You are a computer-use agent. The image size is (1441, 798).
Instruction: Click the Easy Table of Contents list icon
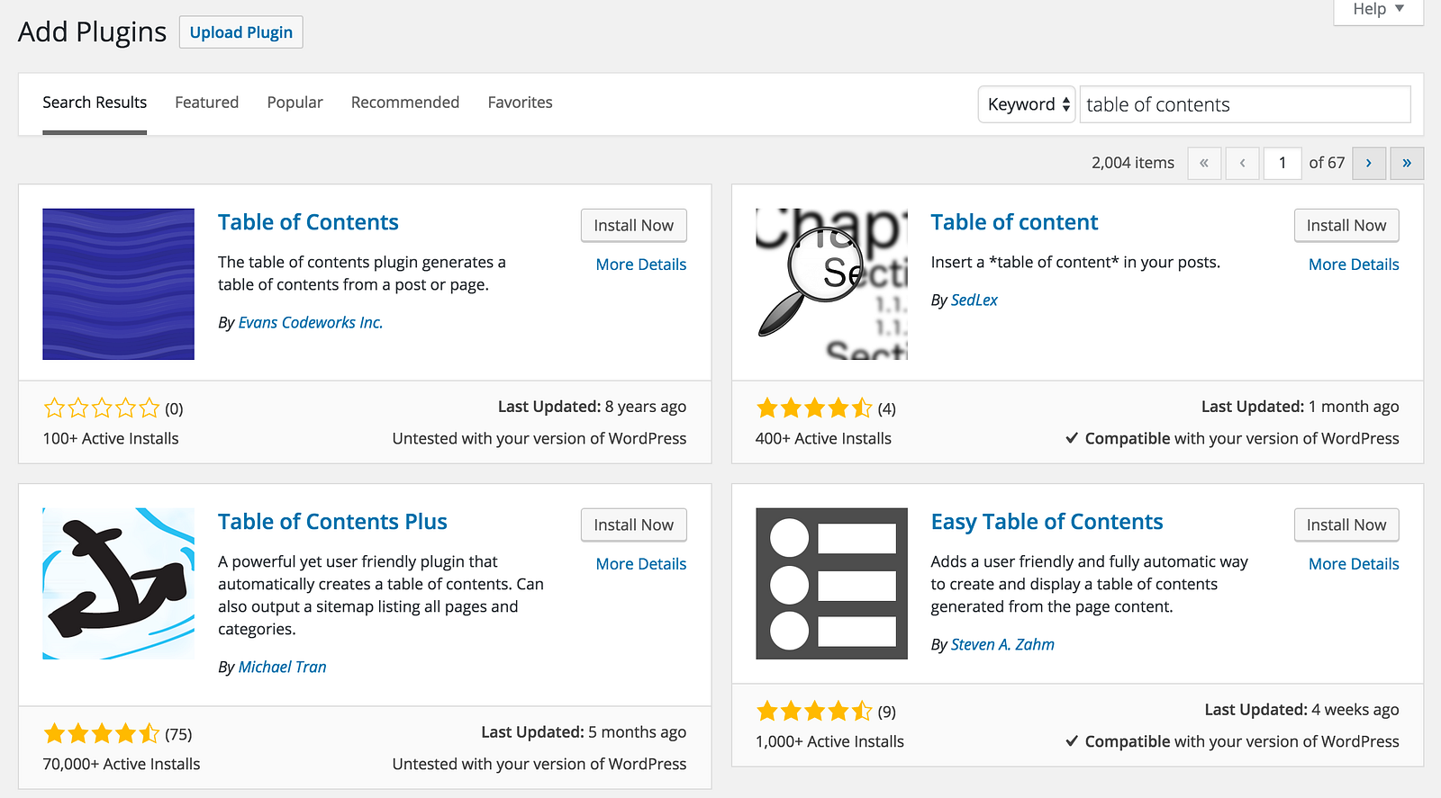click(x=831, y=584)
